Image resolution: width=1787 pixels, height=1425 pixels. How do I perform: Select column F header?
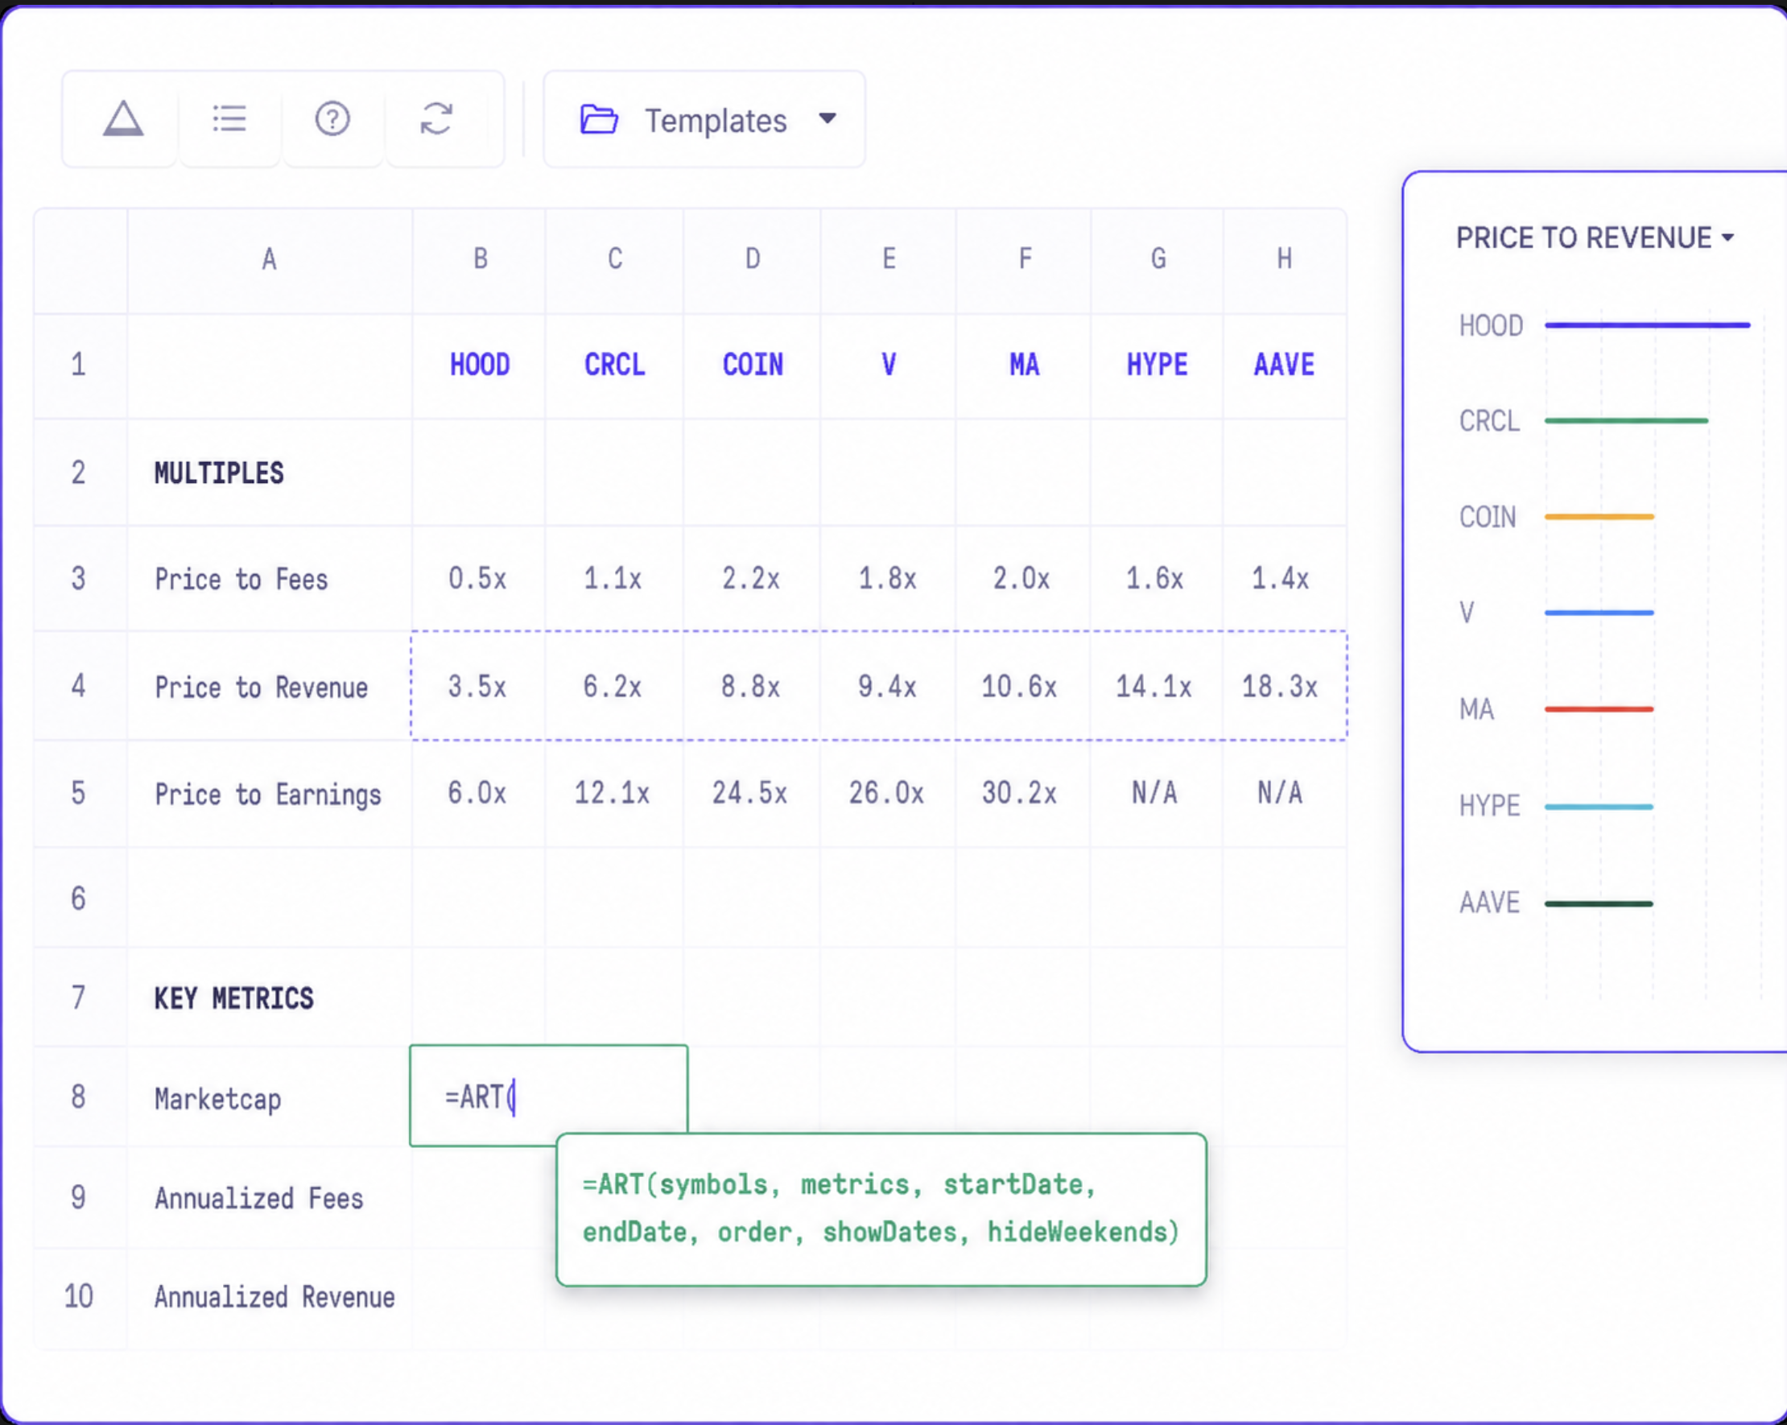click(1025, 259)
